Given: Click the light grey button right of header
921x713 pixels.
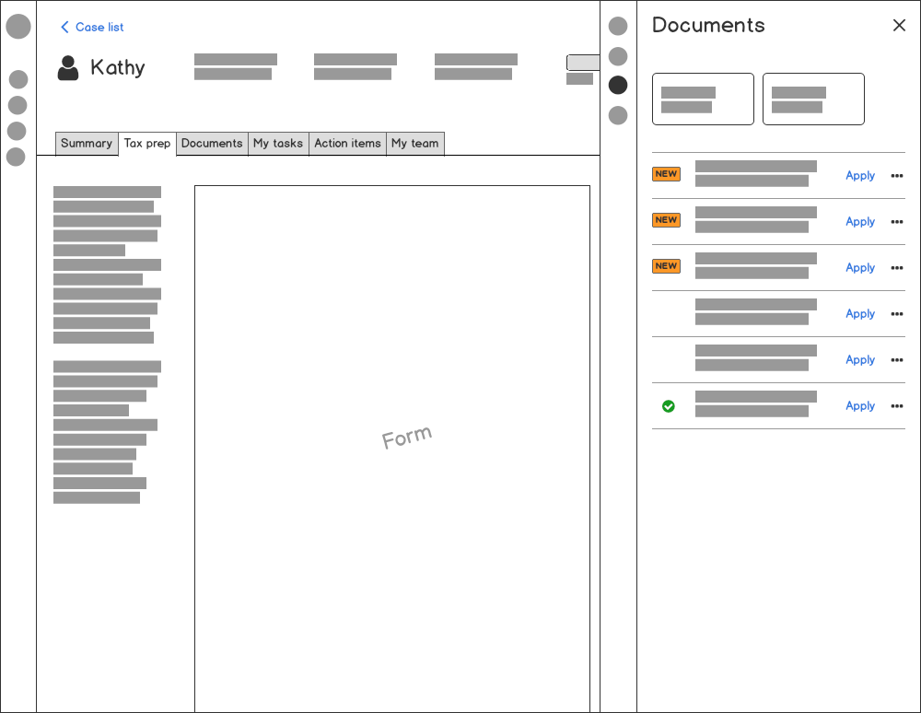Looking at the screenshot, I should (x=583, y=63).
